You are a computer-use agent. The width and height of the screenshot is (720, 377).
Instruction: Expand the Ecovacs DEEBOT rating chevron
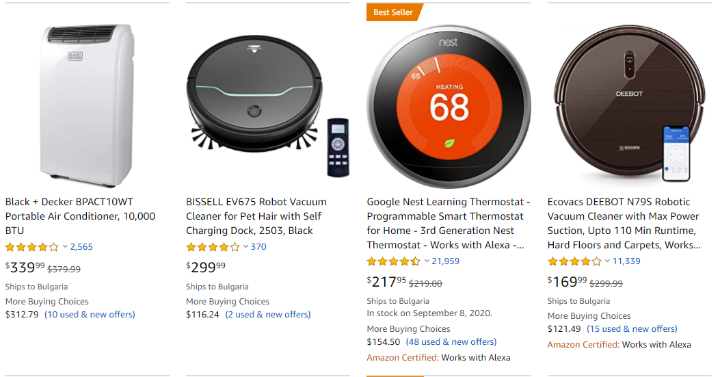point(607,261)
